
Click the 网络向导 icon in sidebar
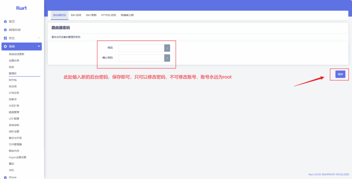[x=5, y=30]
